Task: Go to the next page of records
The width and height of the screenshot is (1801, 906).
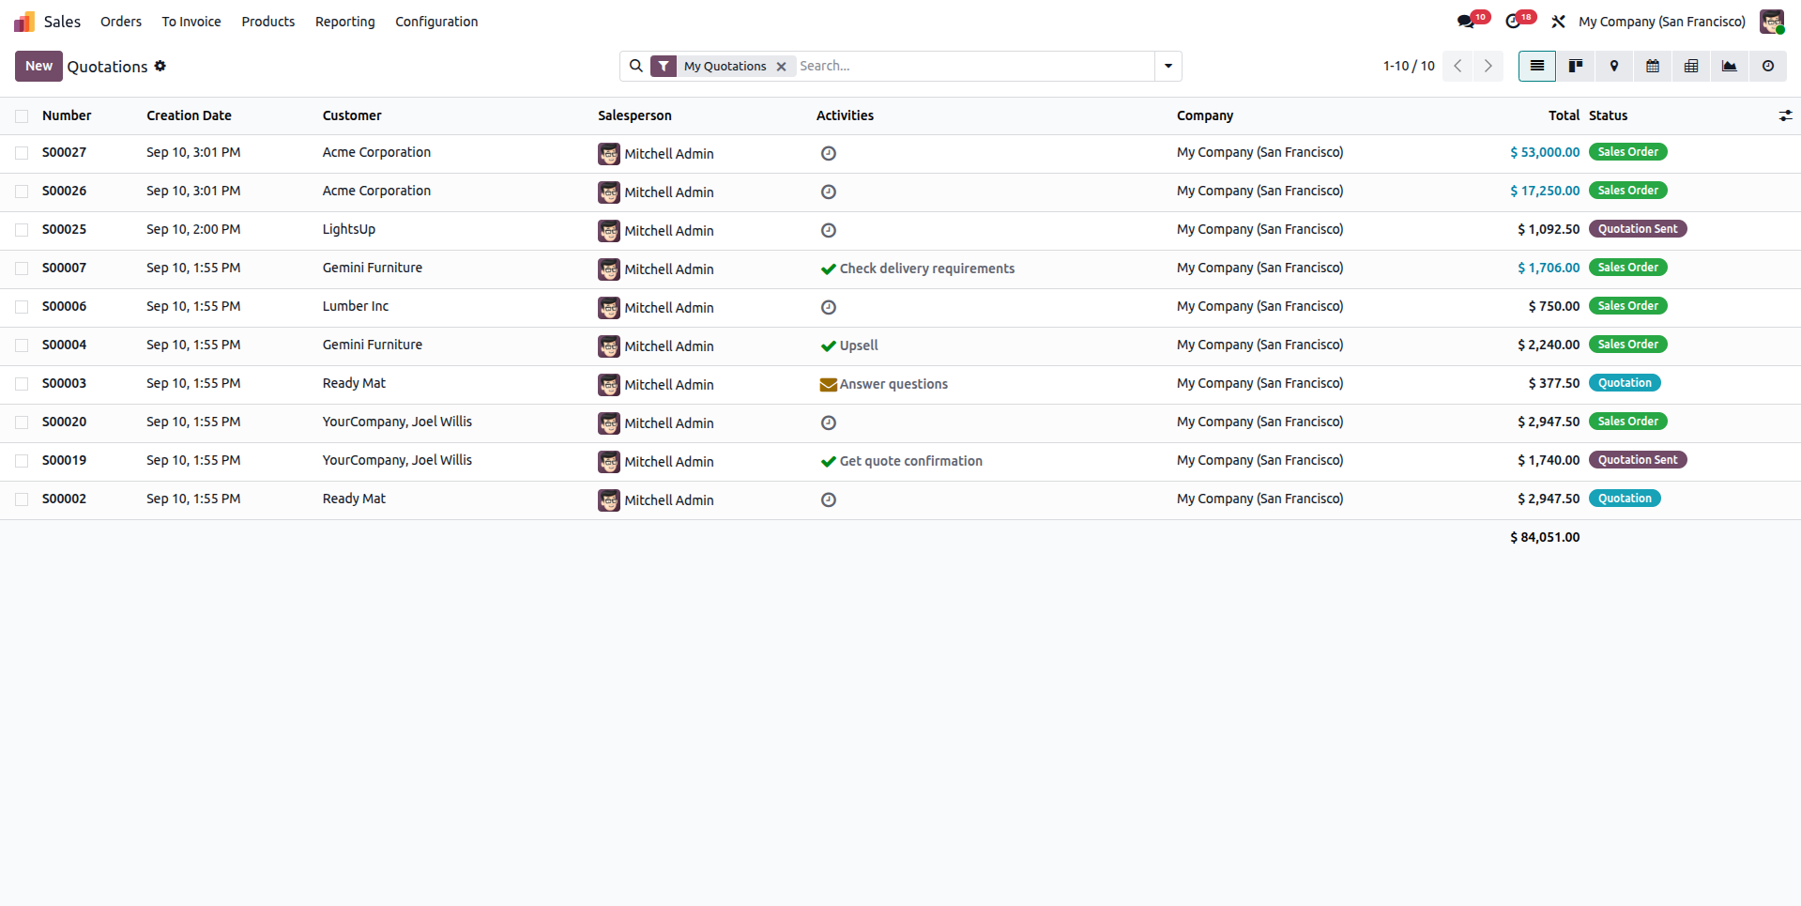Action: click(1488, 66)
